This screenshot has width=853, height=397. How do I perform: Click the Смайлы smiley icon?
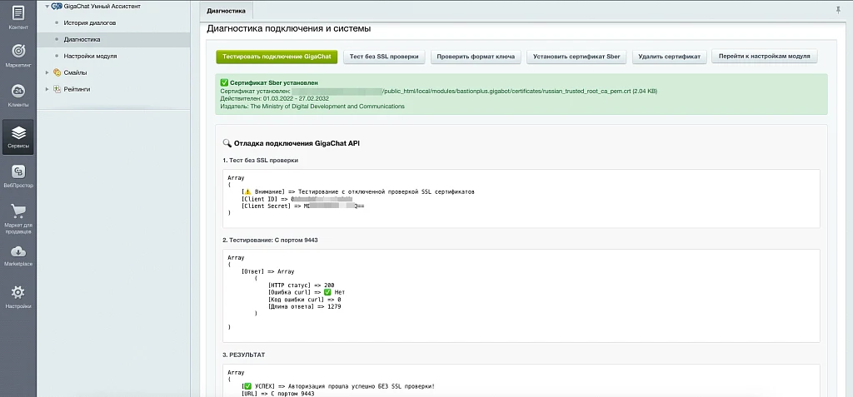pos(57,72)
